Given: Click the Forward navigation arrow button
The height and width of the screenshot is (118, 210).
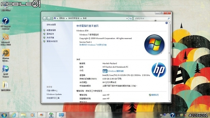Looking at the screenshot, I should tap(49, 18).
